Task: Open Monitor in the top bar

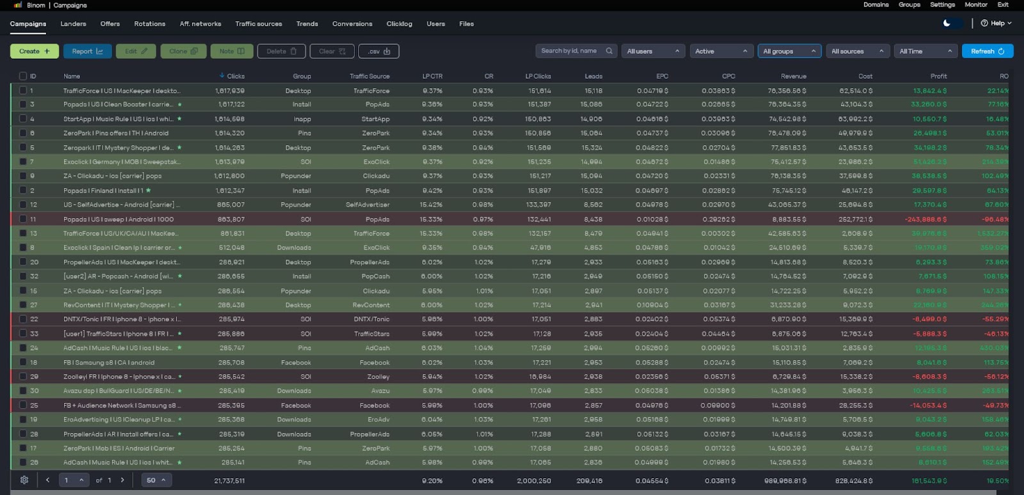Action: tap(976, 5)
